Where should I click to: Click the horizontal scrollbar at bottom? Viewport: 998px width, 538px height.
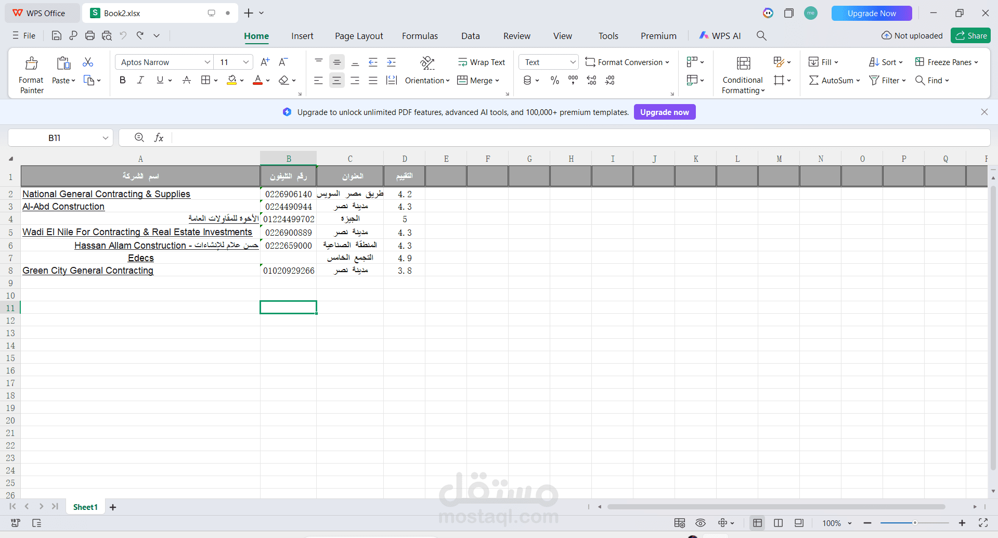776,507
